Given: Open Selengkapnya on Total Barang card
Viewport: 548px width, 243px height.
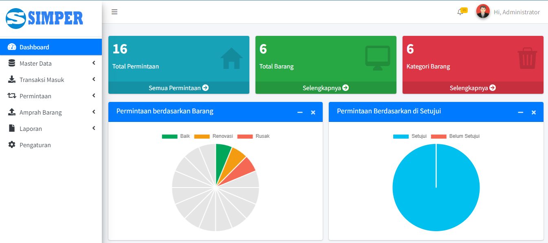Looking at the screenshot, I should click(x=326, y=88).
